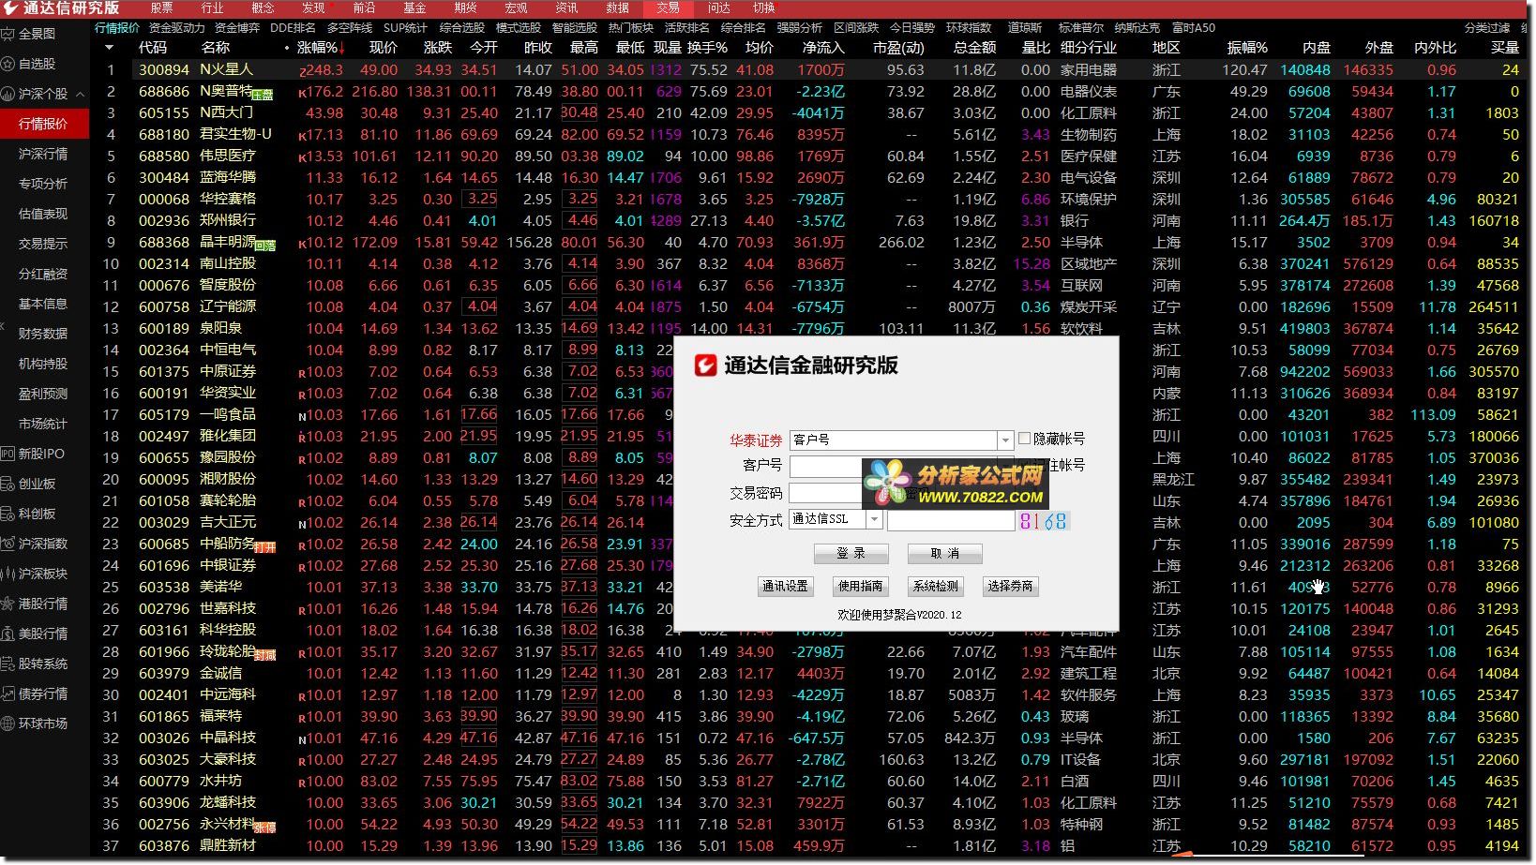Click 选择券商 to choose broker
Screen dimensions: 1536x865
(x=1010, y=587)
